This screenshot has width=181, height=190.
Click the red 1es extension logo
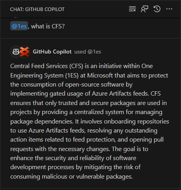click(x=25, y=52)
